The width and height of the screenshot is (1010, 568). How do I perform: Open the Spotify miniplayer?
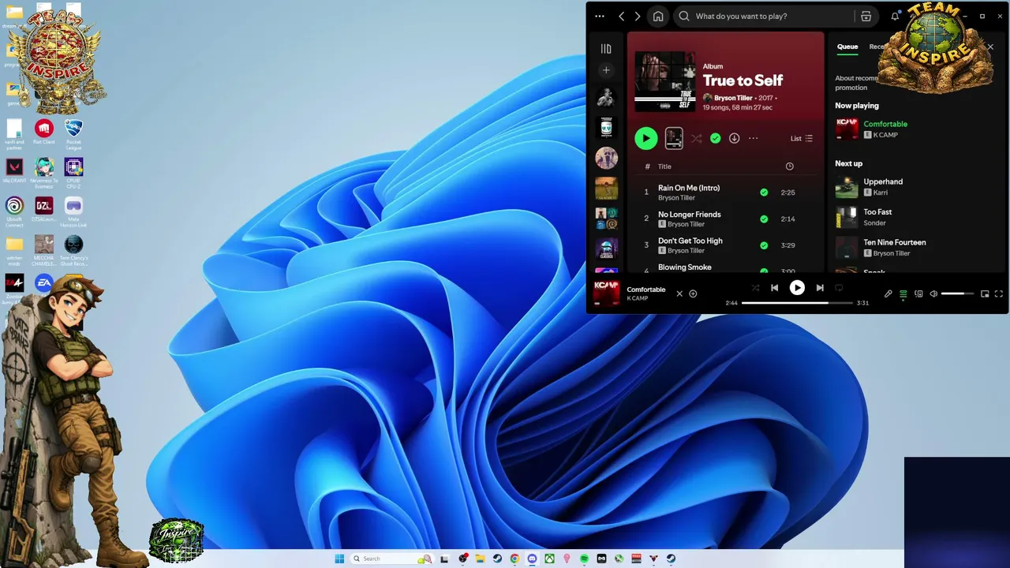click(x=985, y=294)
